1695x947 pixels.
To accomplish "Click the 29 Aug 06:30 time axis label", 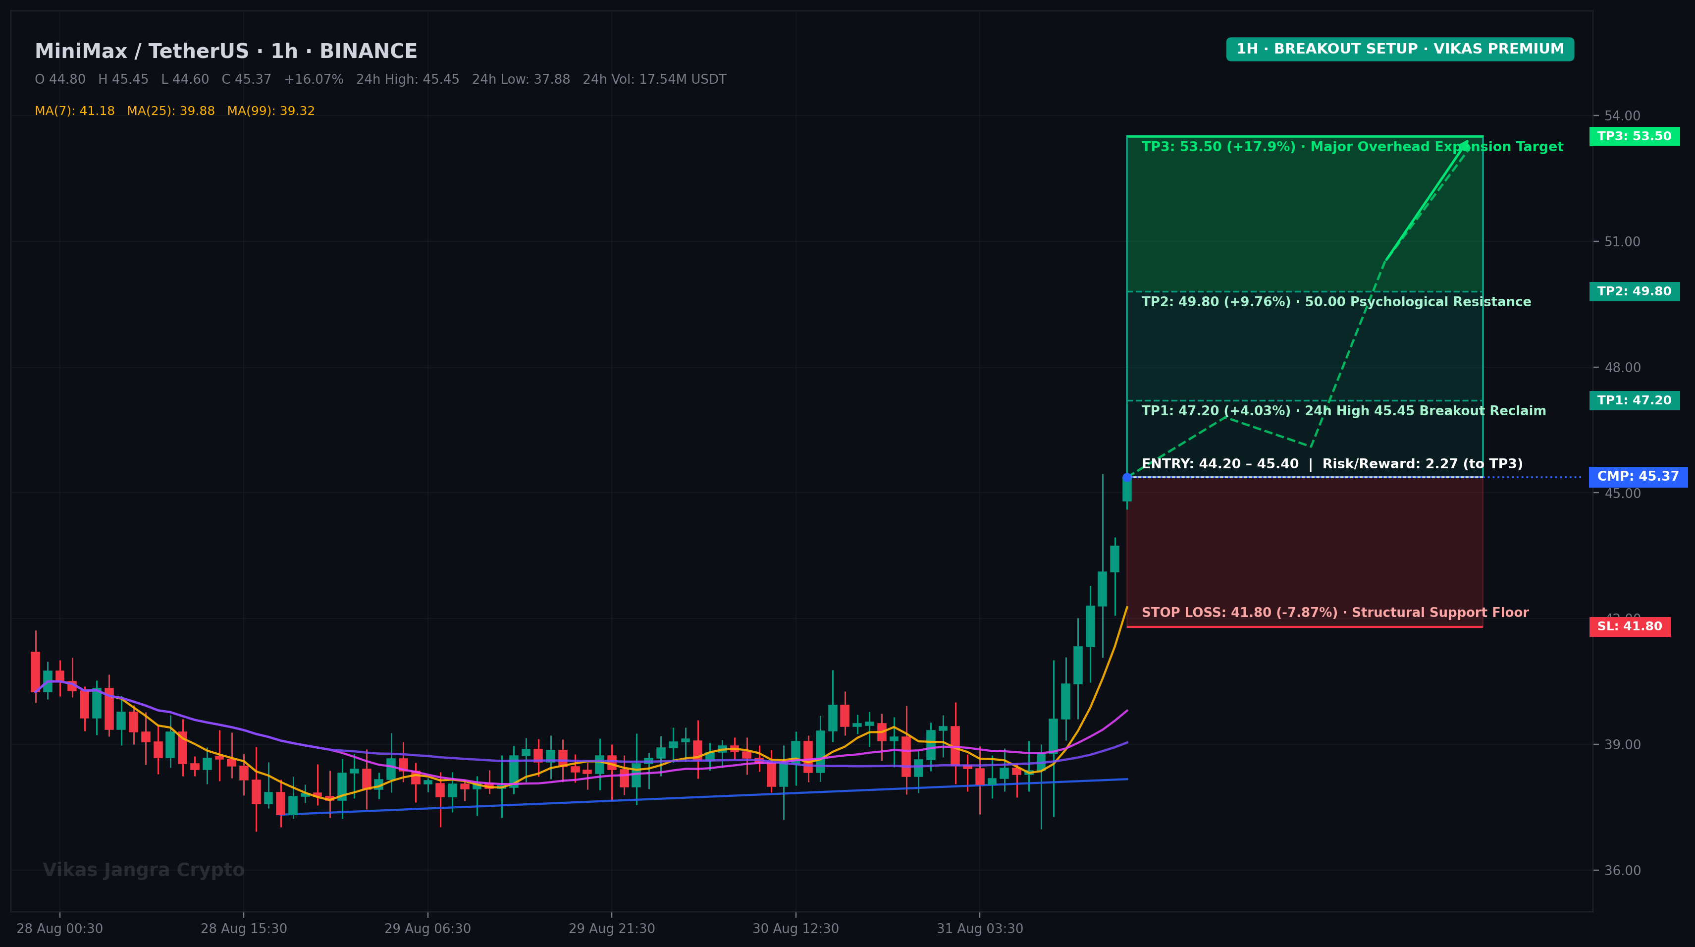I will [427, 929].
